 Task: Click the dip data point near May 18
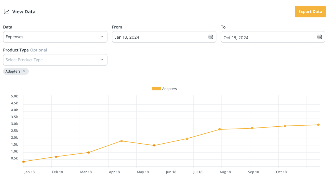[x=154, y=145]
